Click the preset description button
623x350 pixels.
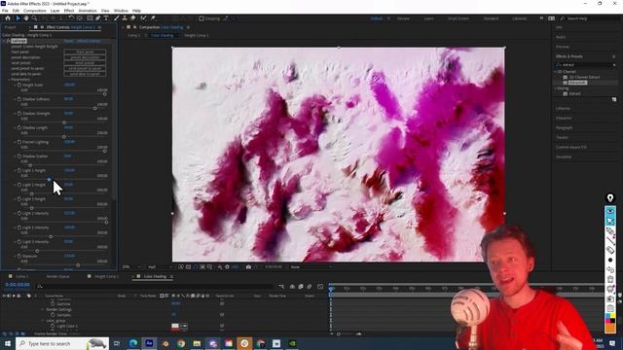[85, 57]
